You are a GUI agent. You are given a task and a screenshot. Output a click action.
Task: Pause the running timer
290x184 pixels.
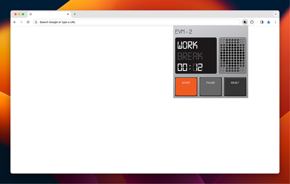(x=210, y=86)
